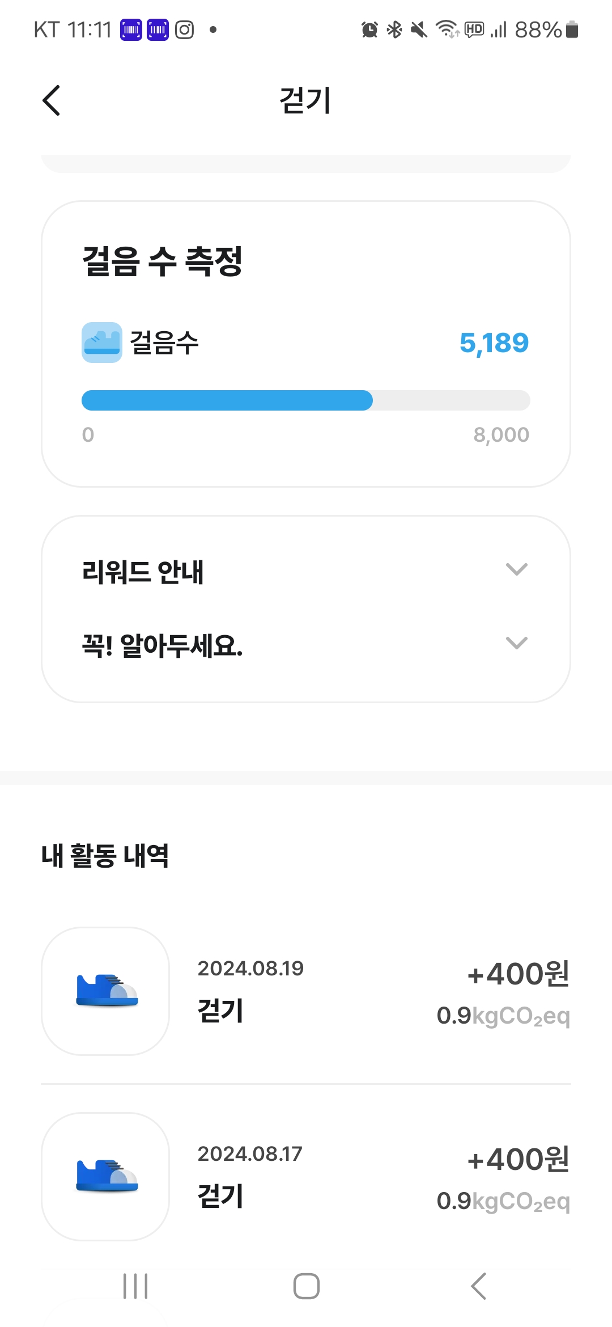Tap the 걸음 수 측정 card heading
The image size is (612, 1327).
point(163,261)
